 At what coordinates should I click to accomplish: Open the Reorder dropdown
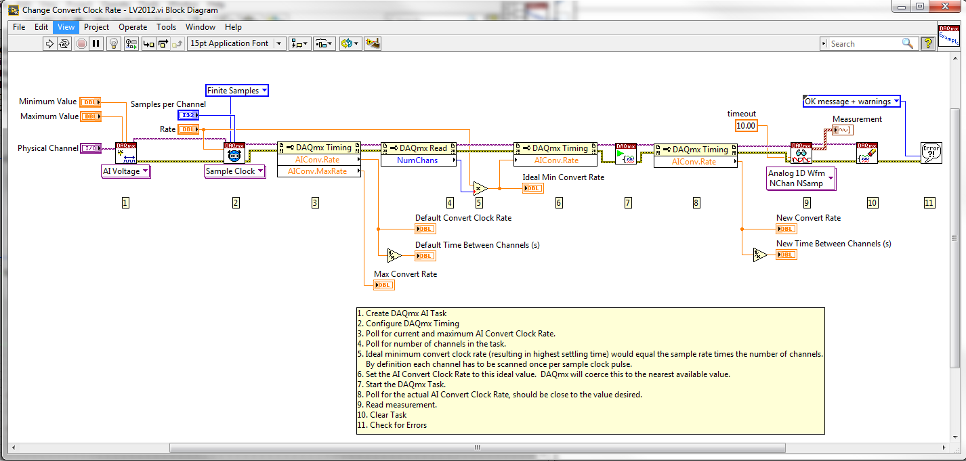pyautogui.click(x=350, y=43)
